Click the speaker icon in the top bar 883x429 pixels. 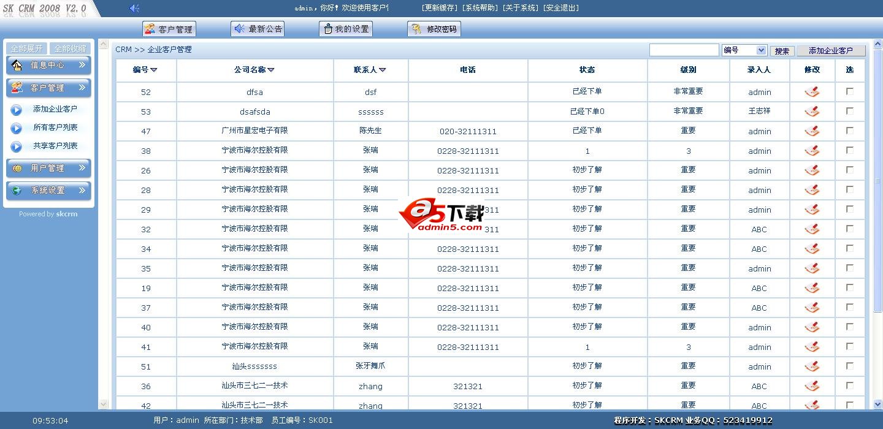[x=134, y=8]
